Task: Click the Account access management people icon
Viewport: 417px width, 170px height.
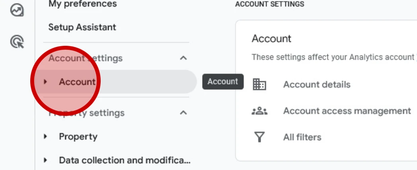Action: click(x=259, y=111)
